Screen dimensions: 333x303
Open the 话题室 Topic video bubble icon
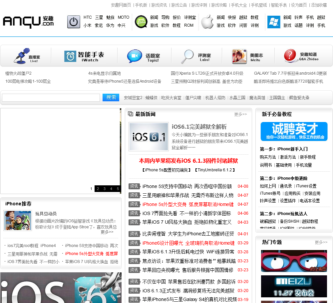click(135, 56)
